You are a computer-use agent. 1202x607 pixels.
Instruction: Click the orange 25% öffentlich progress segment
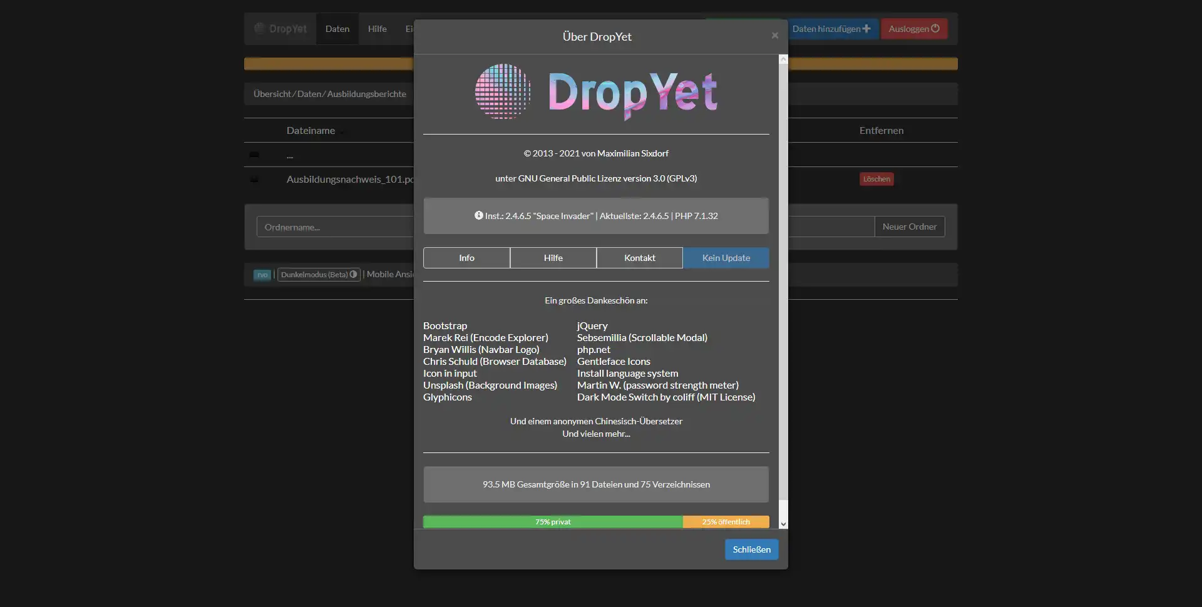pyautogui.click(x=726, y=522)
